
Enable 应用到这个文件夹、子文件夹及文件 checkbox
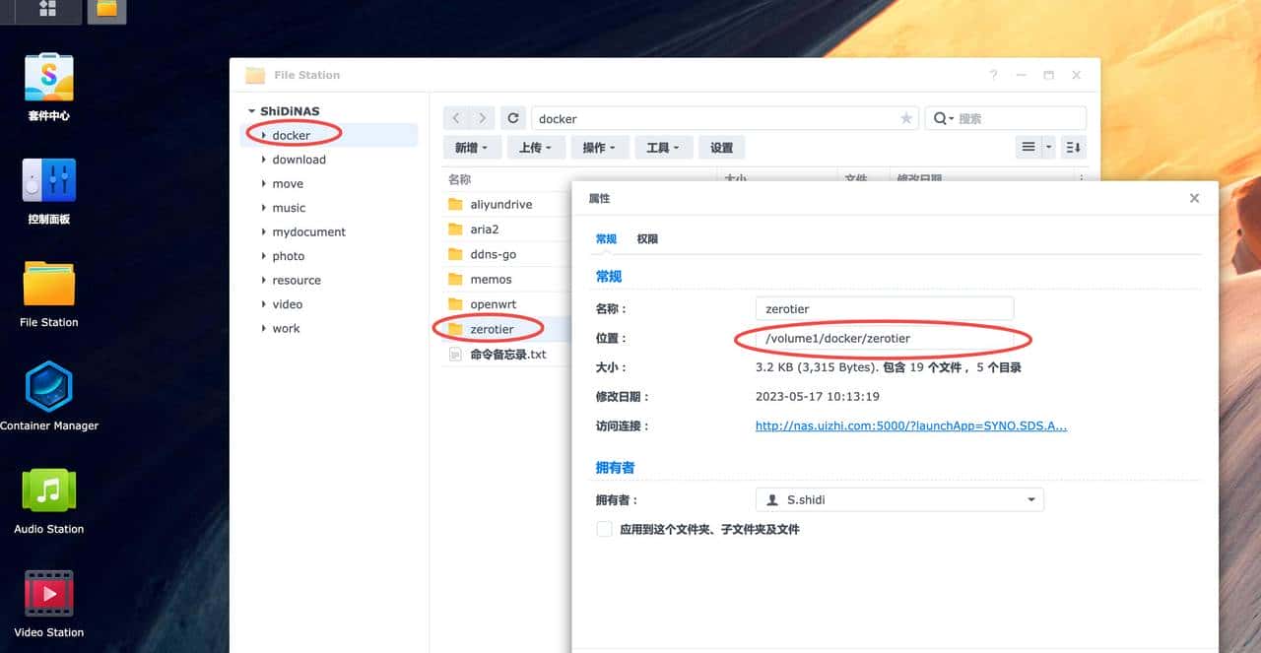[604, 529]
